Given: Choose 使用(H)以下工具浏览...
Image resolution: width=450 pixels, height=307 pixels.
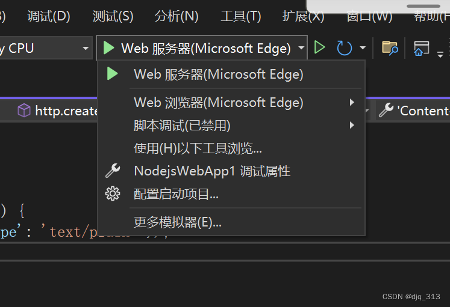Looking at the screenshot, I should pos(231,148).
